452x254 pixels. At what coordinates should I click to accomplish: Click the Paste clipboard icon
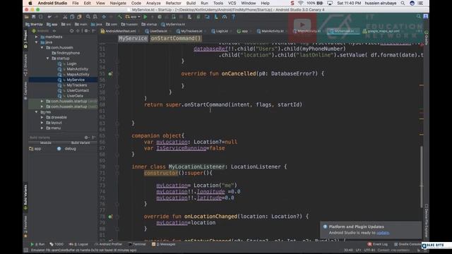point(79,17)
